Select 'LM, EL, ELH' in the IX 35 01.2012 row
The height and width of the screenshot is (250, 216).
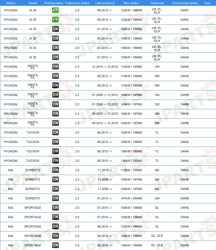point(157,58)
